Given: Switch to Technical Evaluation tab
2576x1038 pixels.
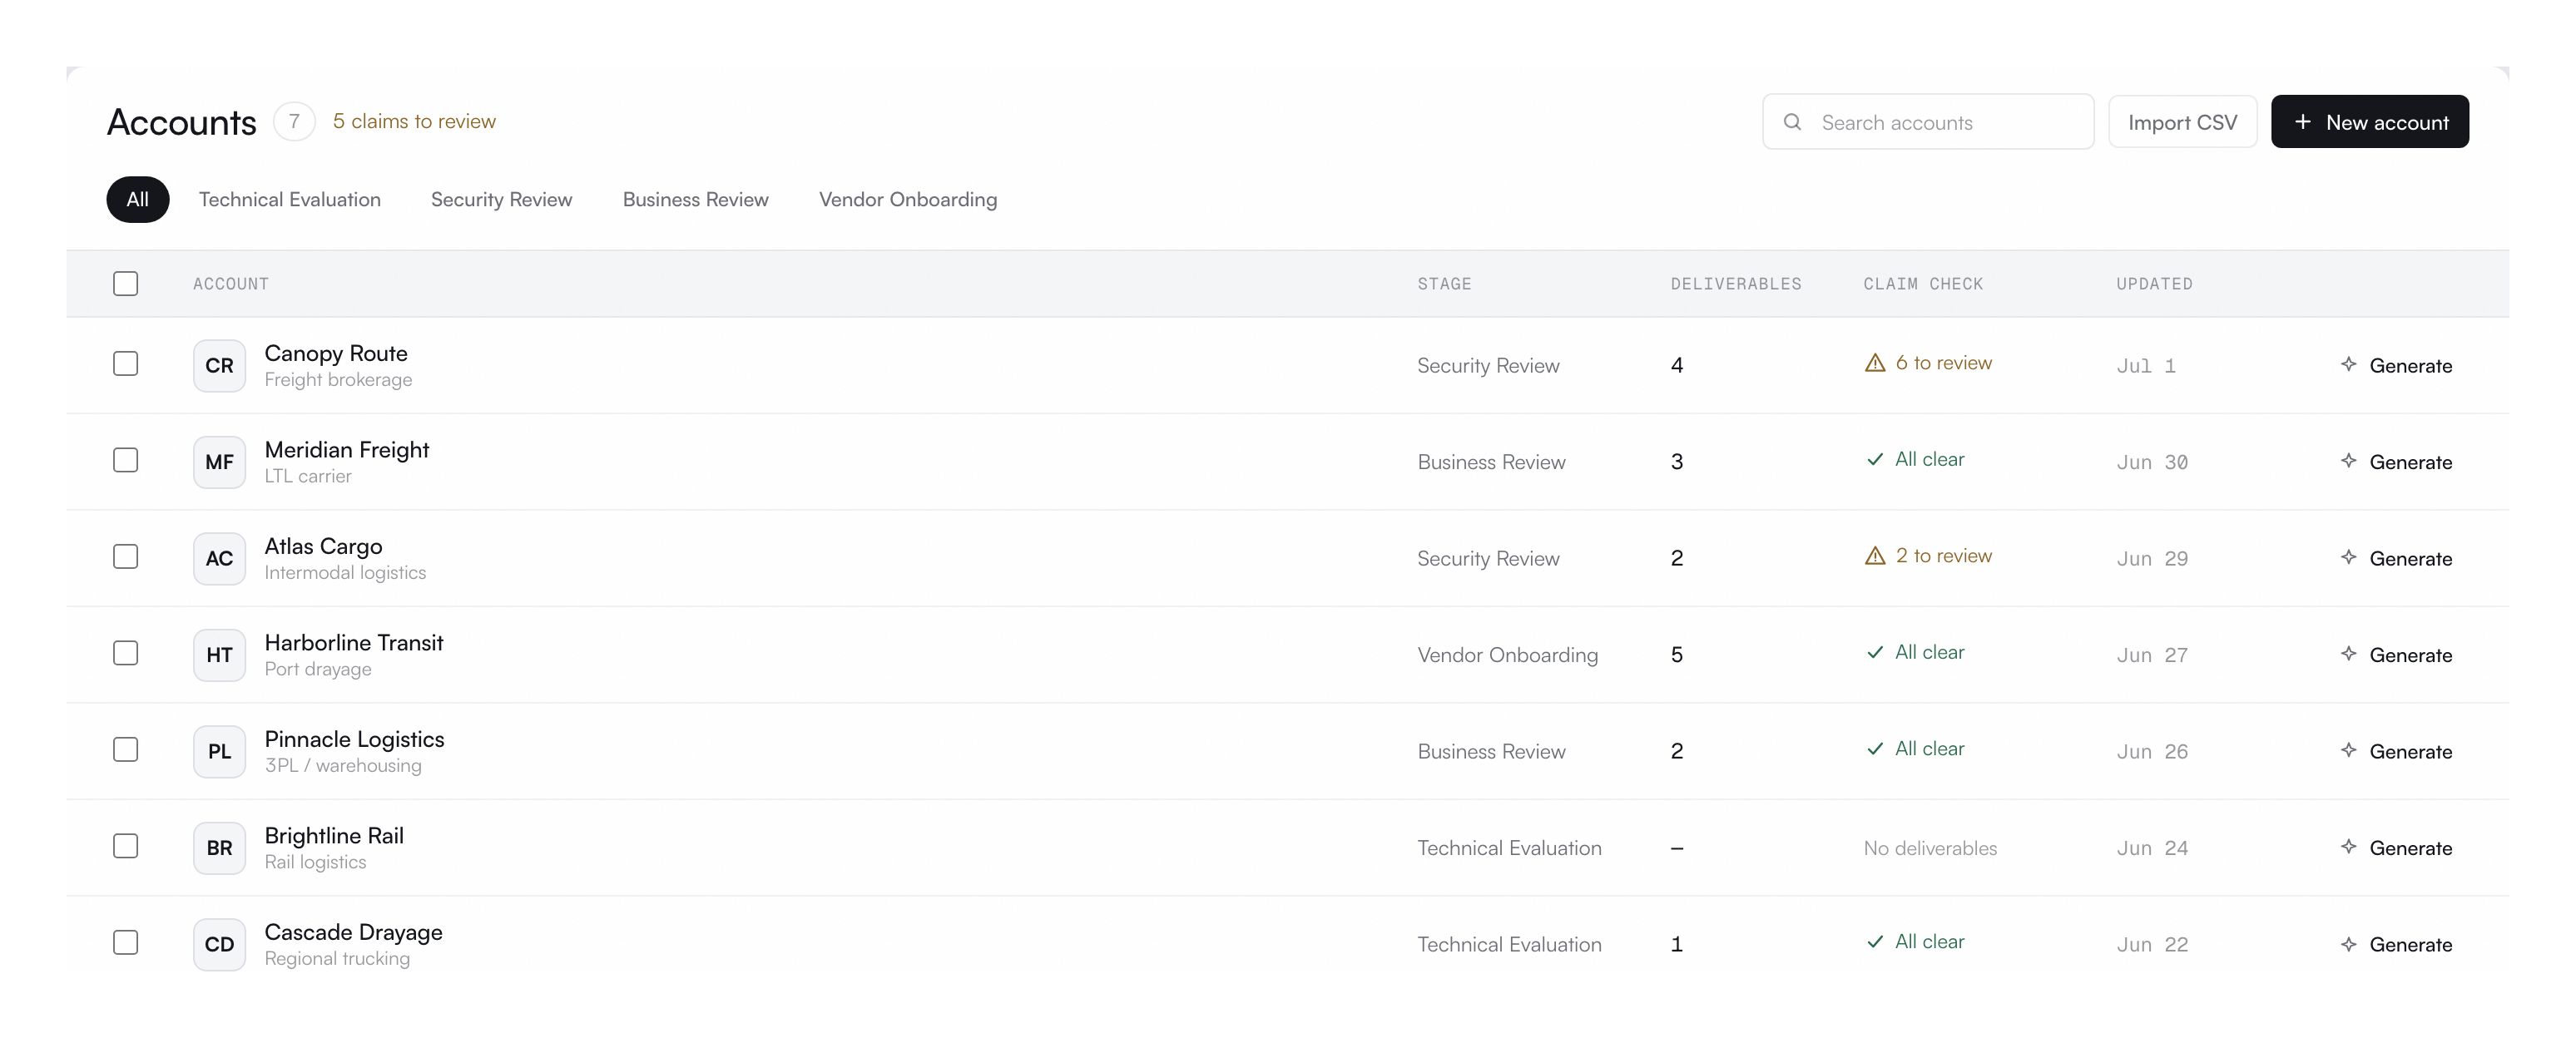Looking at the screenshot, I should pyautogui.click(x=289, y=200).
